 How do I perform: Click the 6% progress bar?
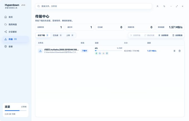108,51
